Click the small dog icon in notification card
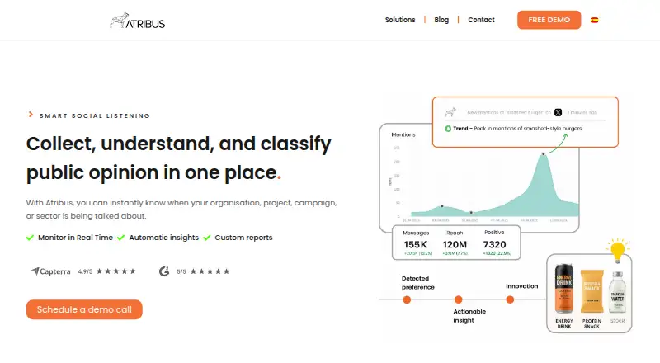Viewport: 660px width, 363px height. tap(450, 112)
